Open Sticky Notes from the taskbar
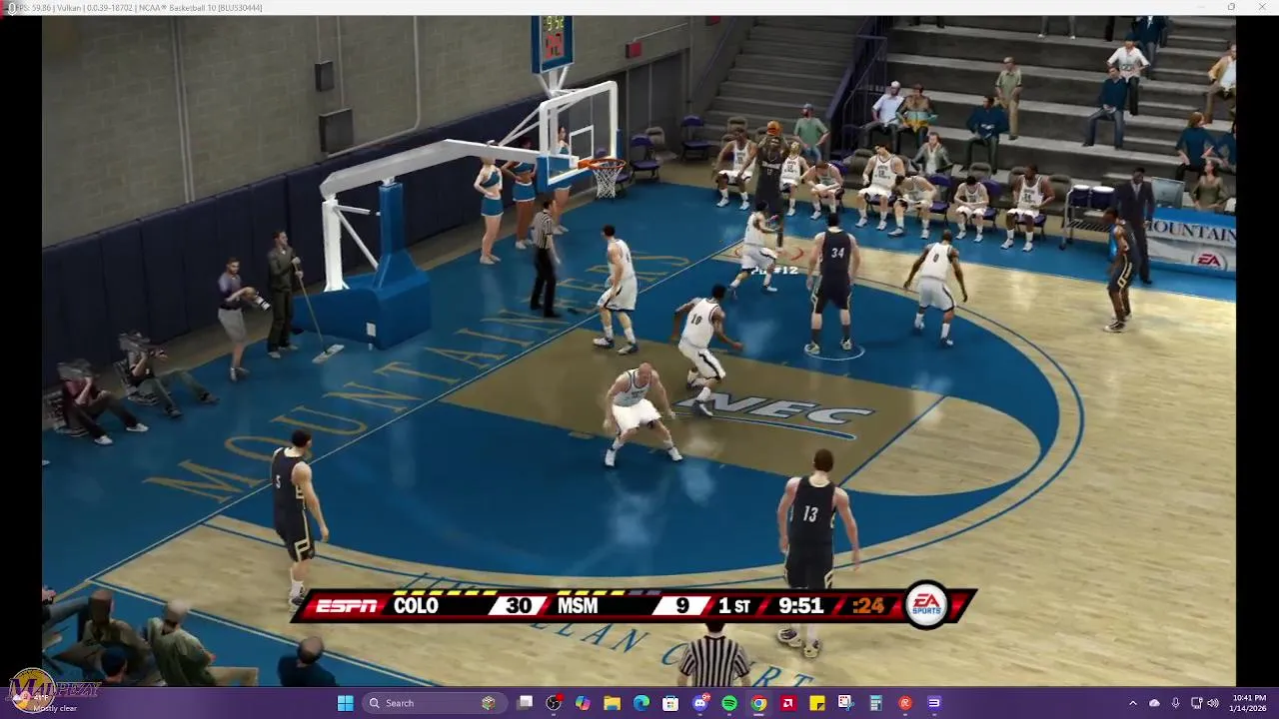 coord(816,703)
